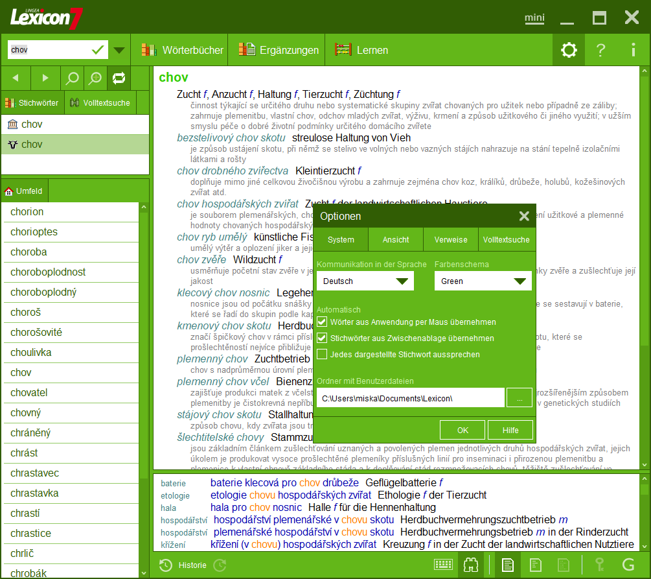Image resolution: width=651 pixels, height=579 pixels.
Task: Select the dimmed compact page icon
Action: pos(563,565)
